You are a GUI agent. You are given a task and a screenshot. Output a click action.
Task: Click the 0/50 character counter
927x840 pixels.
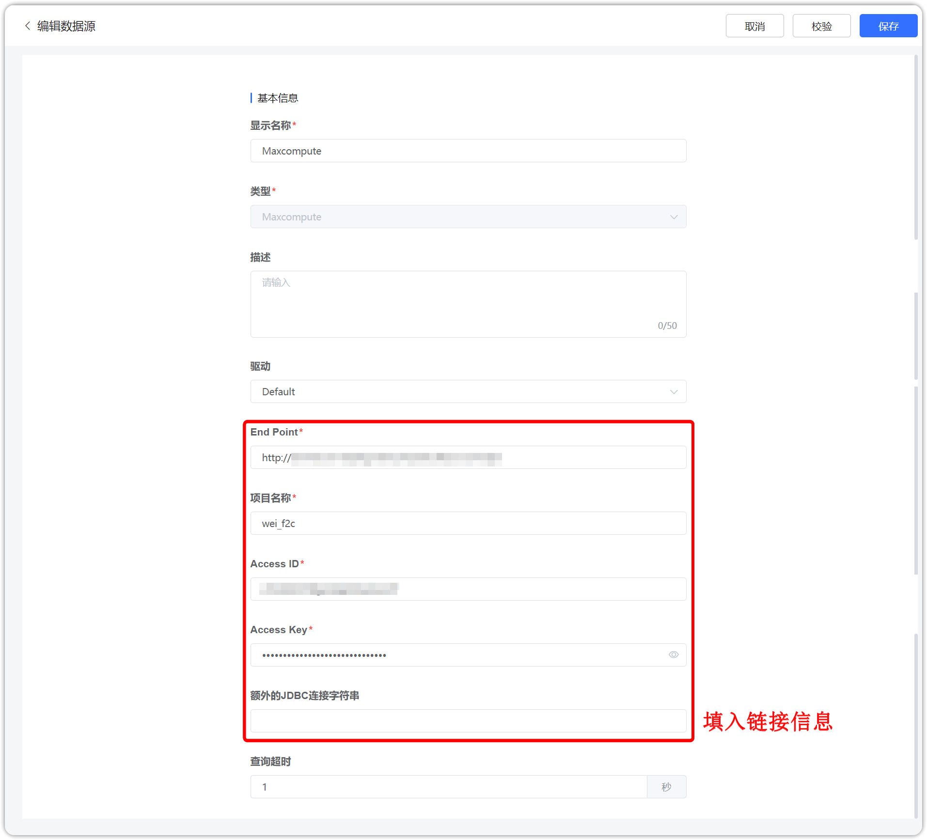point(667,326)
